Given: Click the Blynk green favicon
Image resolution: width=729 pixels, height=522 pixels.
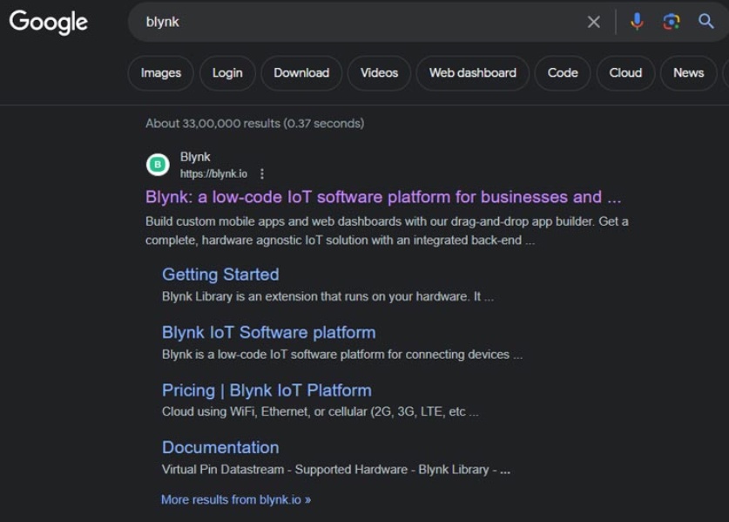Looking at the screenshot, I should tap(158, 164).
